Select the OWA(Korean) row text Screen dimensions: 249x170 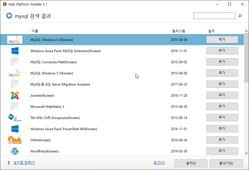click(40, 140)
